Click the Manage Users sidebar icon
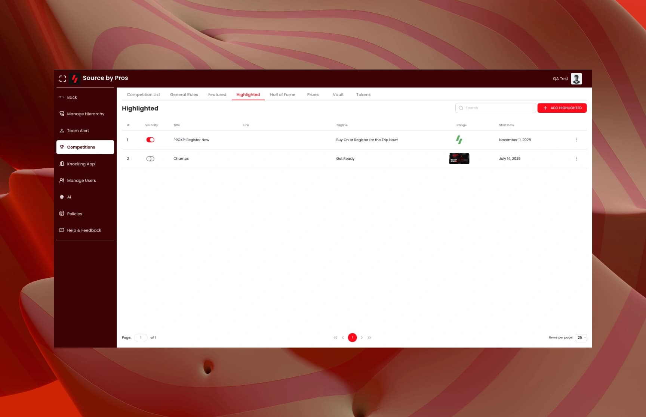Viewport: 646px width, 417px height. pos(62,180)
